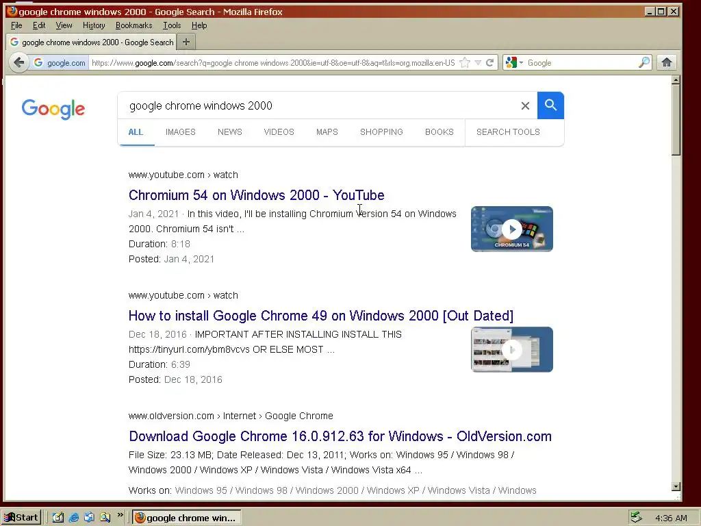Viewport: 701px width, 526px height.
Task: Switch to the IMAGES results tab
Action: [181, 132]
